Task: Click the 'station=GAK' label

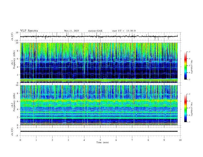Action: 95,31
